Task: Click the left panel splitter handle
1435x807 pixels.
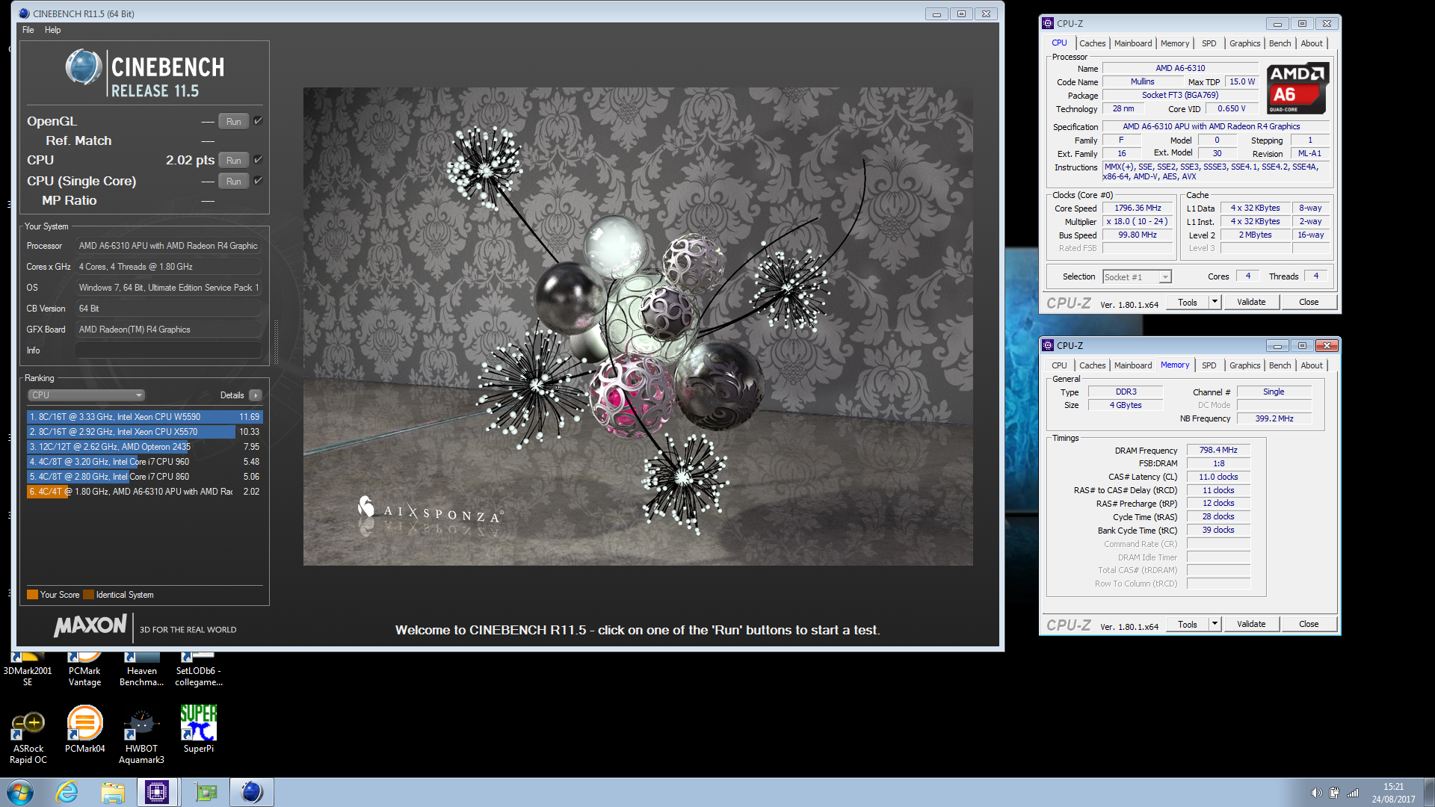Action: click(277, 342)
